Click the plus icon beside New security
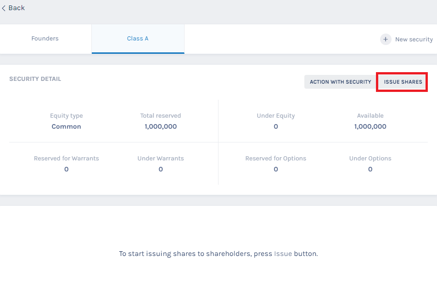437x301 pixels. click(x=386, y=40)
